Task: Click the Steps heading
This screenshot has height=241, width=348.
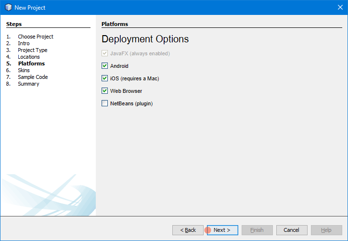Action: point(14,24)
